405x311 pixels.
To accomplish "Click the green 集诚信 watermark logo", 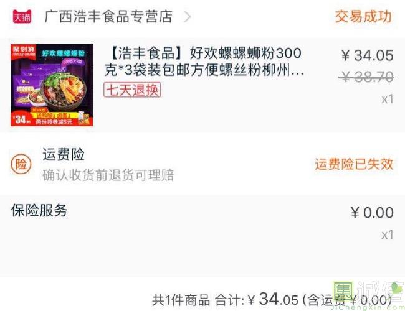I will pos(369,294).
